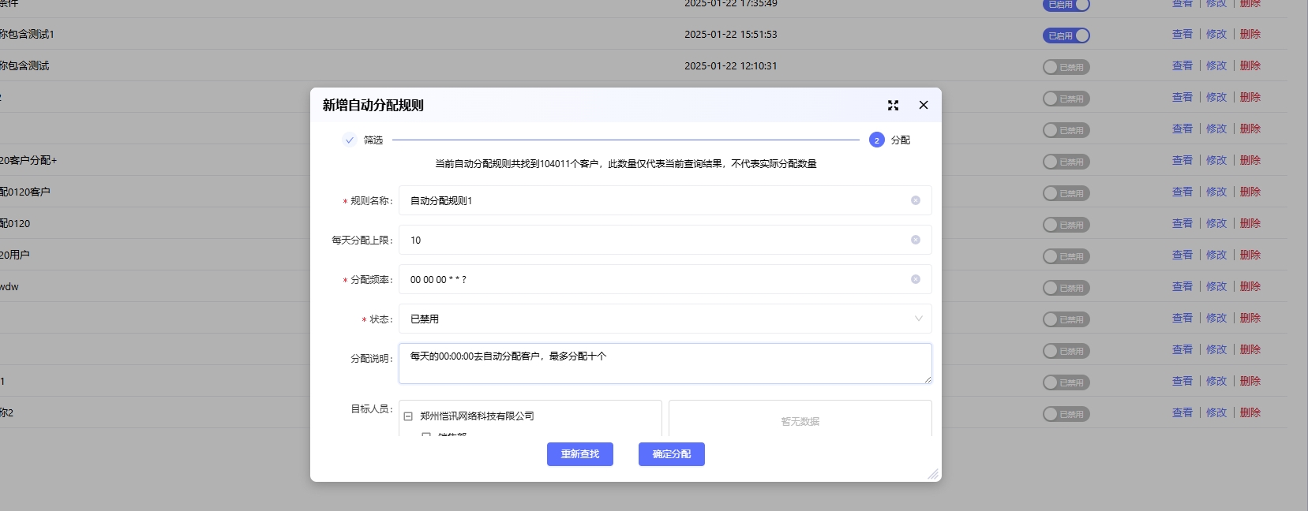The image size is (1308, 511).
Task: Collapse the 郑州恺讯网络科技有限公司 tree node
Action: (x=408, y=416)
